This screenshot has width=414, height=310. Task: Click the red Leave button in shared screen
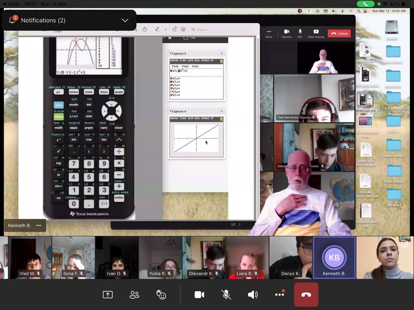coord(339,34)
